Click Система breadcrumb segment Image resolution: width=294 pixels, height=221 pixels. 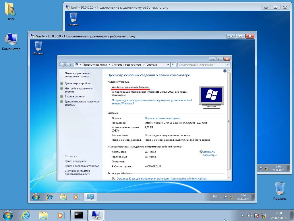click(x=152, y=65)
